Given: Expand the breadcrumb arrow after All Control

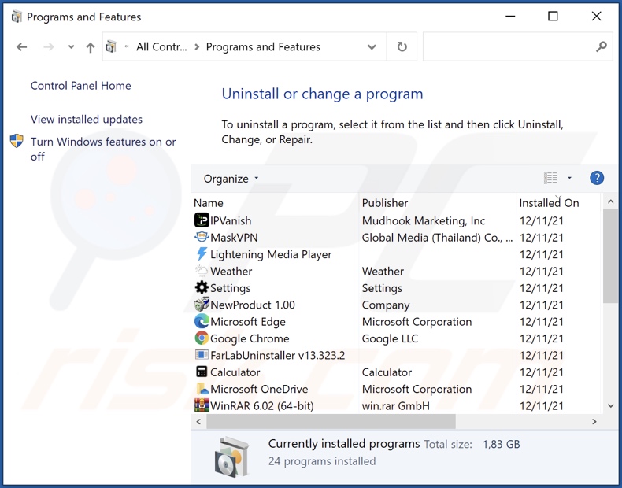Looking at the screenshot, I should [197, 47].
